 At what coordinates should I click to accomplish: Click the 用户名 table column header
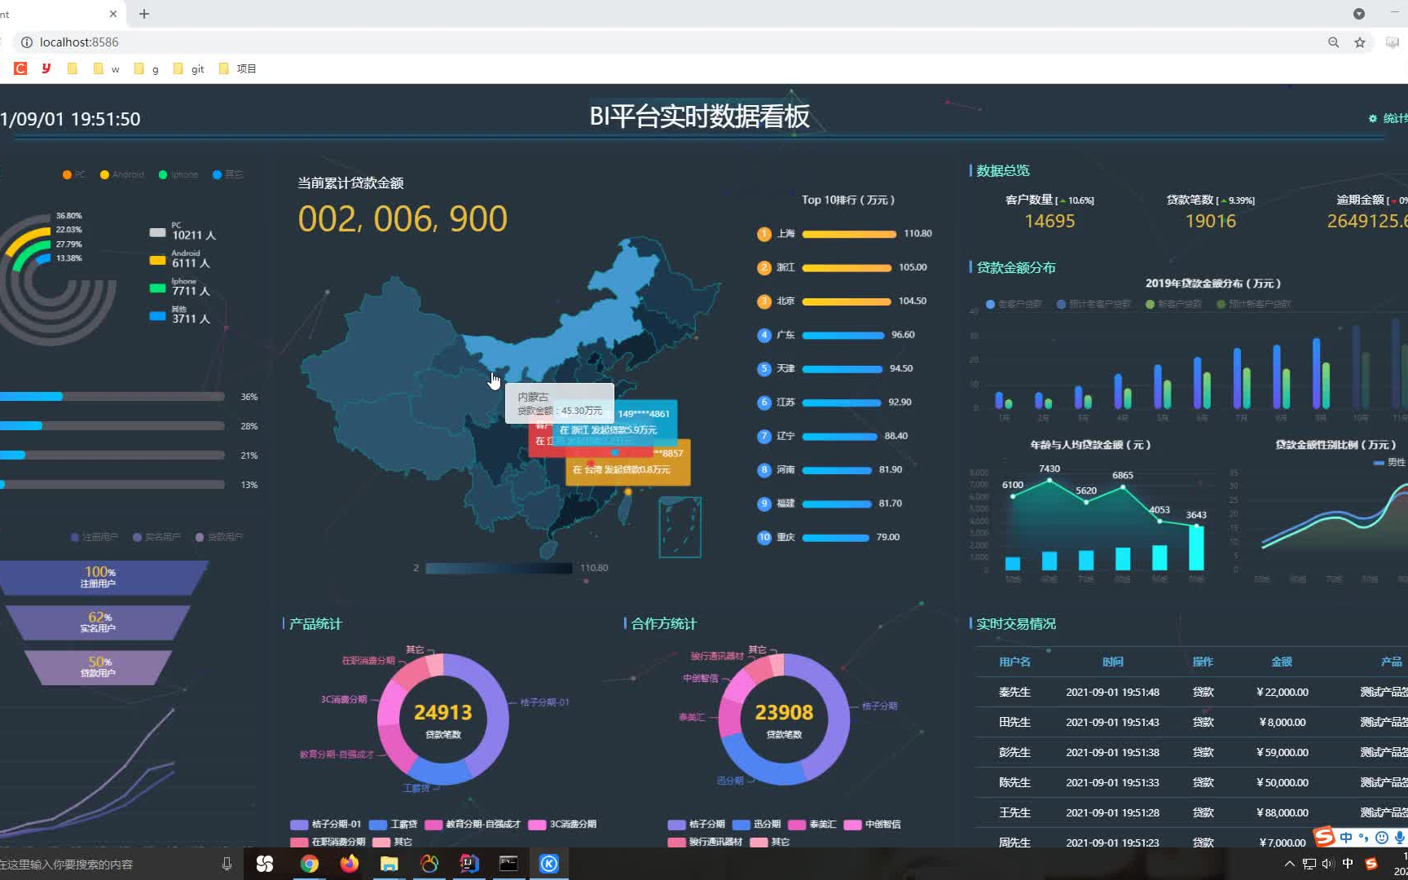click(x=1014, y=662)
